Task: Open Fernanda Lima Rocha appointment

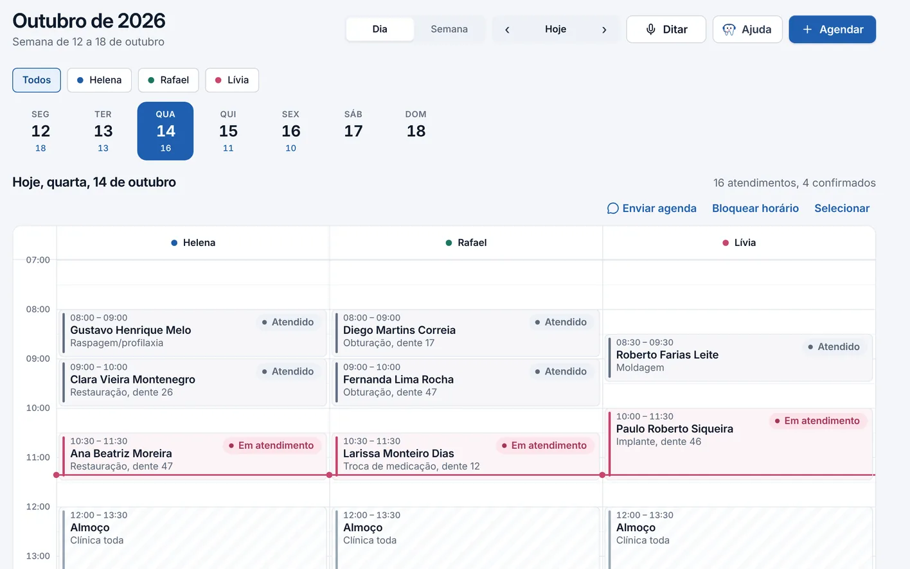Action: click(466, 383)
